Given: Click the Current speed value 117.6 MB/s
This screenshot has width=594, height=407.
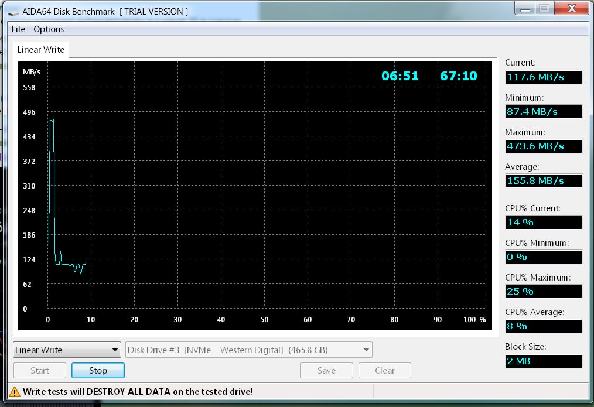Looking at the screenshot, I should [x=544, y=77].
